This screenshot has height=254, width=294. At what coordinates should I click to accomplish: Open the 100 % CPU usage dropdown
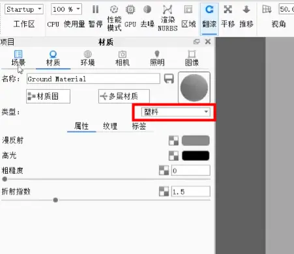coord(66,9)
